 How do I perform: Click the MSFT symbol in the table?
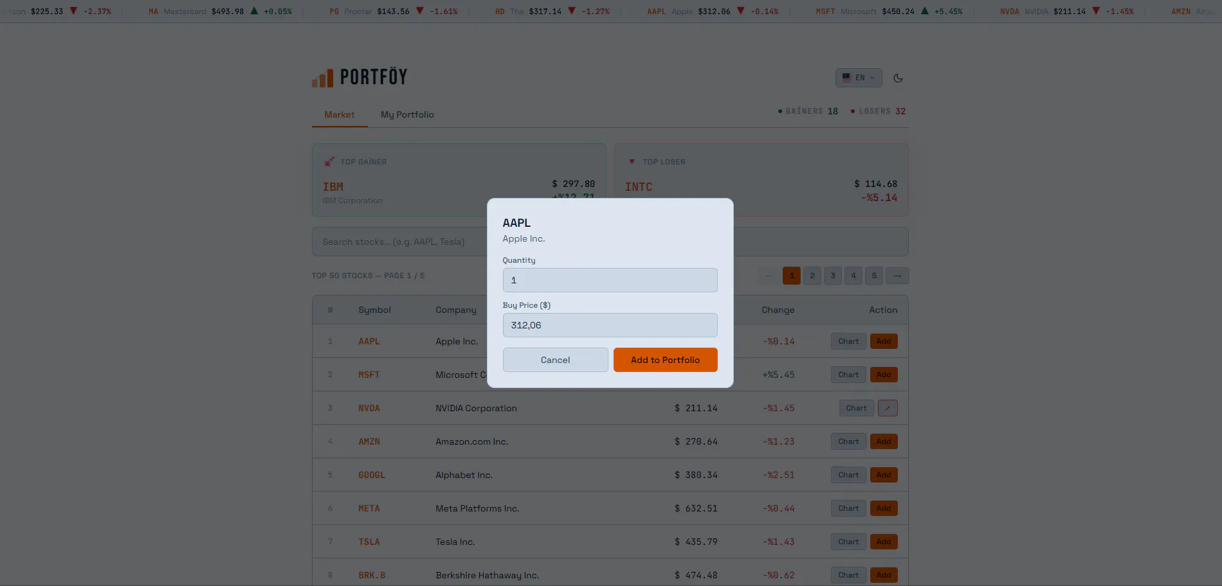(x=369, y=375)
